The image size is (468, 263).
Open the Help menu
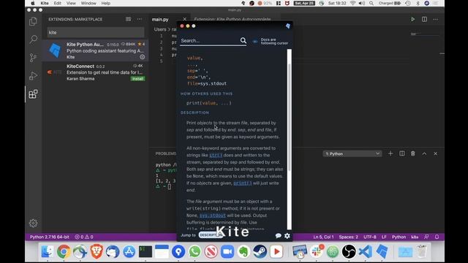point(105,3)
